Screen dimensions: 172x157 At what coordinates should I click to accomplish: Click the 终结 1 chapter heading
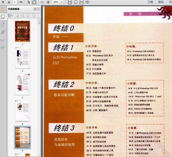point(64,47)
